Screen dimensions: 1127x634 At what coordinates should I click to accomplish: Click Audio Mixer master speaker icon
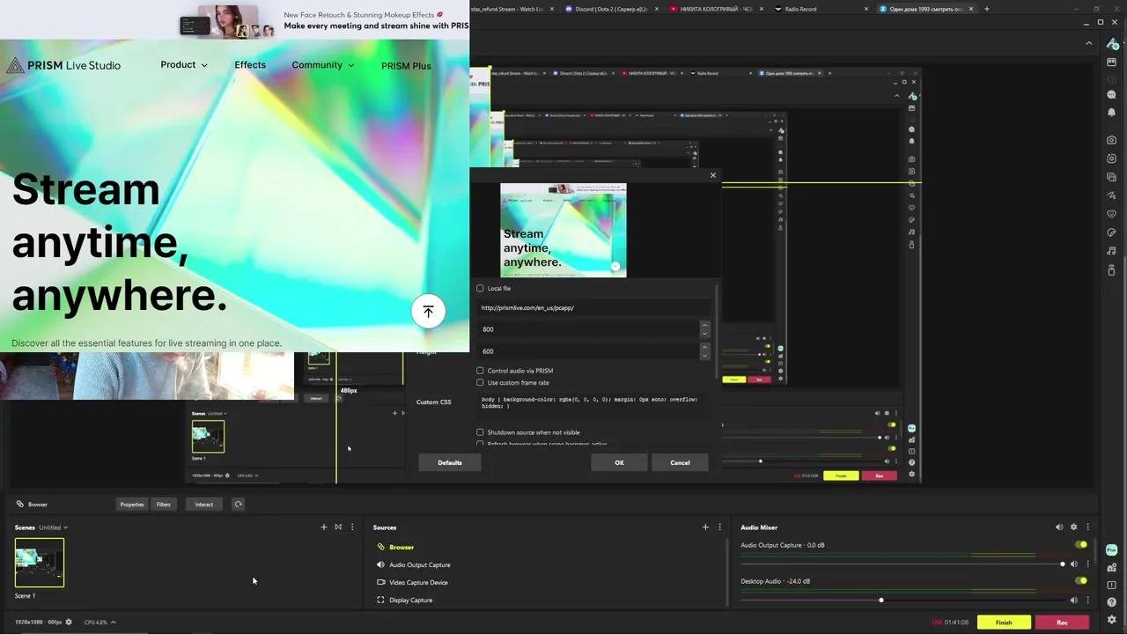1059,527
